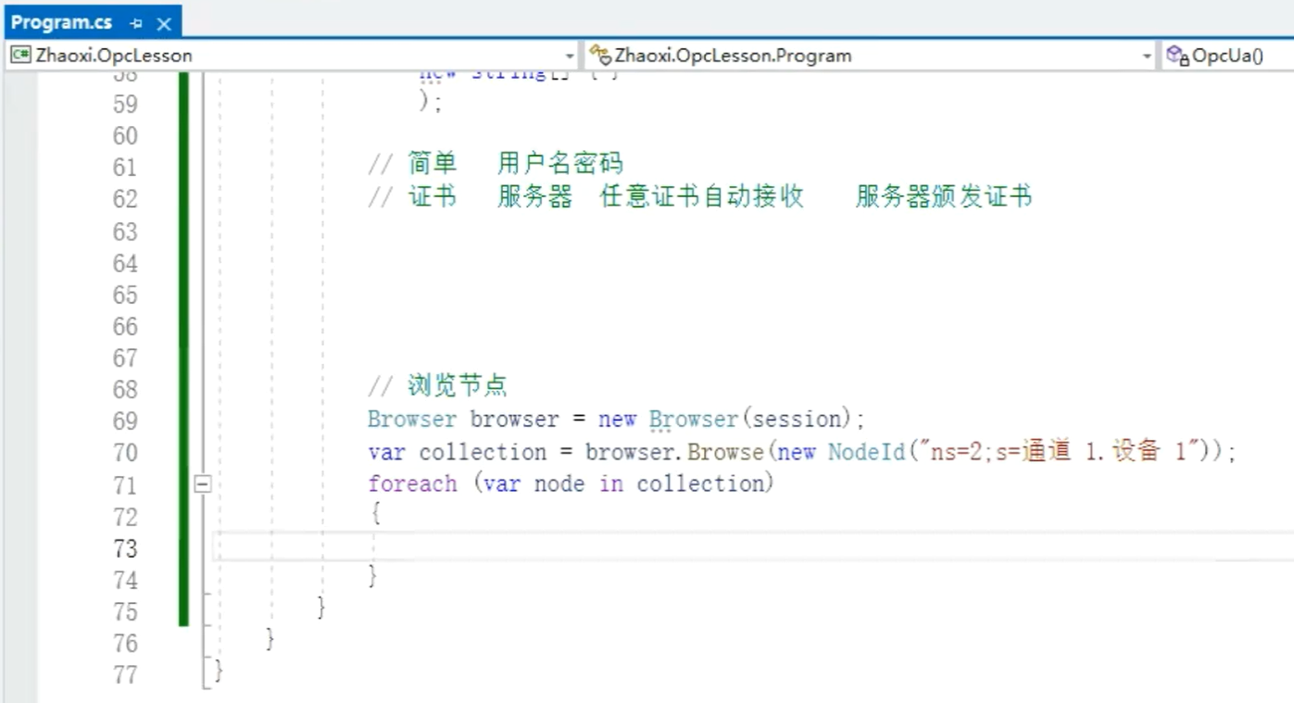The image size is (1294, 703).
Task: Click the Browser type name at line 69
Action: click(412, 420)
